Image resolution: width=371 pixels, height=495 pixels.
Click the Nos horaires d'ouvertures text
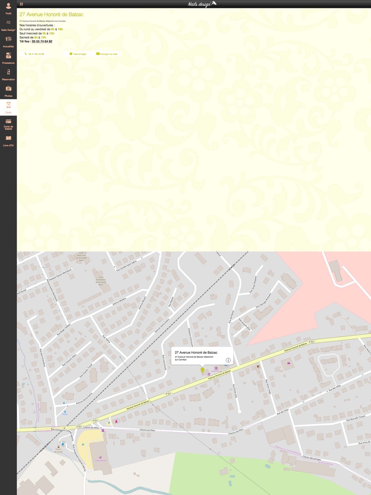point(37,25)
